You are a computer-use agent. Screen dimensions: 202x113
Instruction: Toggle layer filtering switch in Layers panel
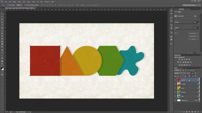pyautogui.click(x=196, y=70)
